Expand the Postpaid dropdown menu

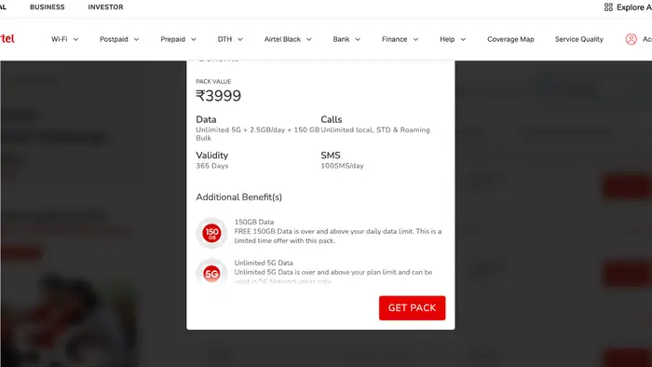119,39
